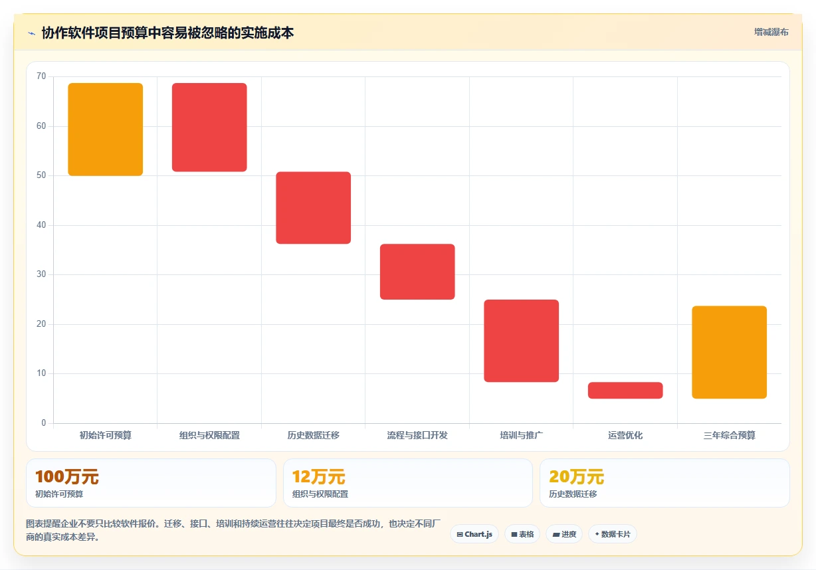Click the footer paragraph starting 图表提醒企业
The image size is (816, 570).
click(x=233, y=530)
